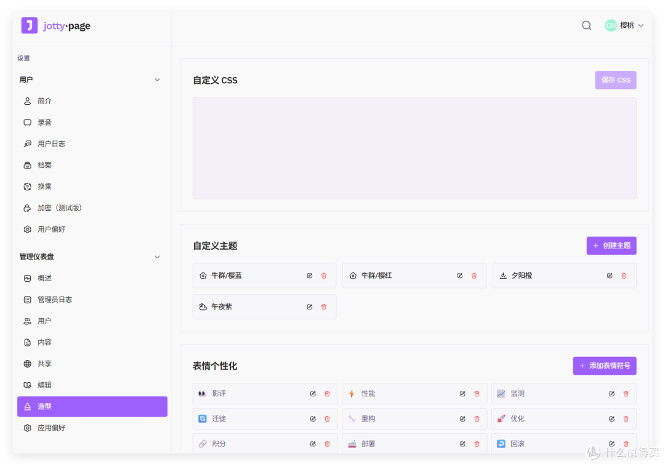Collapse the 管理仪表盘 sidebar section
The height and width of the screenshot is (466, 665).
158,257
